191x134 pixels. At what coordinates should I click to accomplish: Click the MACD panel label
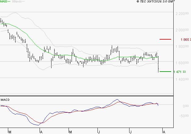[x=5, y=100]
